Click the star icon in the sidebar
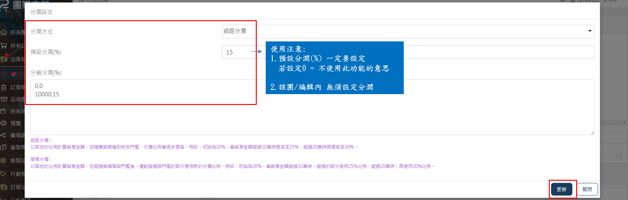 click(x=4, y=74)
